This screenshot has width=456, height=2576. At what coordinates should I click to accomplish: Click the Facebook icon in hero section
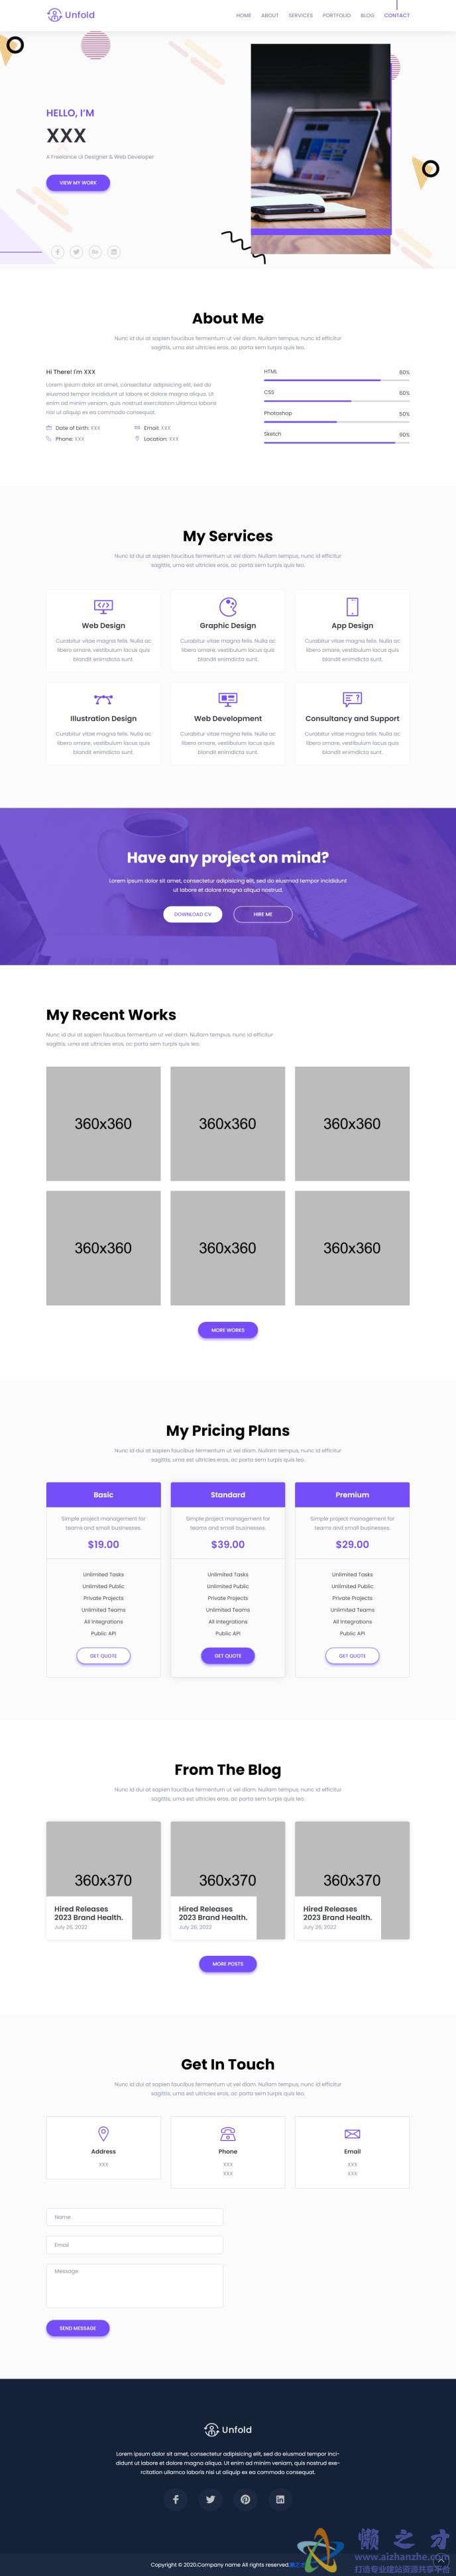[x=58, y=252]
